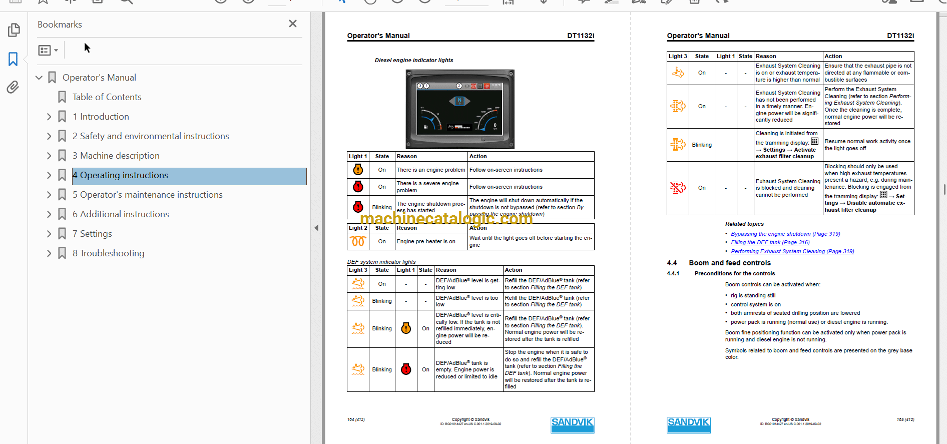This screenshot has height=444, width=947.
Task: Click the exhaust icon for cleaning not performed
Action: [678, 106]
